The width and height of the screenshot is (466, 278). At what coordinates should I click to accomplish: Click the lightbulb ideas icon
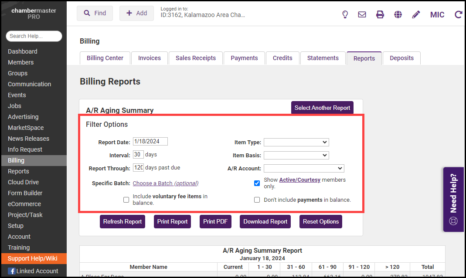pyautogui.click(x=345, y=14)
